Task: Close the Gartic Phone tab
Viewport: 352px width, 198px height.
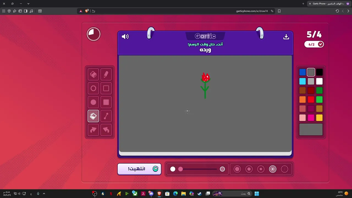Action: pyautogui.click(x=310, y=4)
